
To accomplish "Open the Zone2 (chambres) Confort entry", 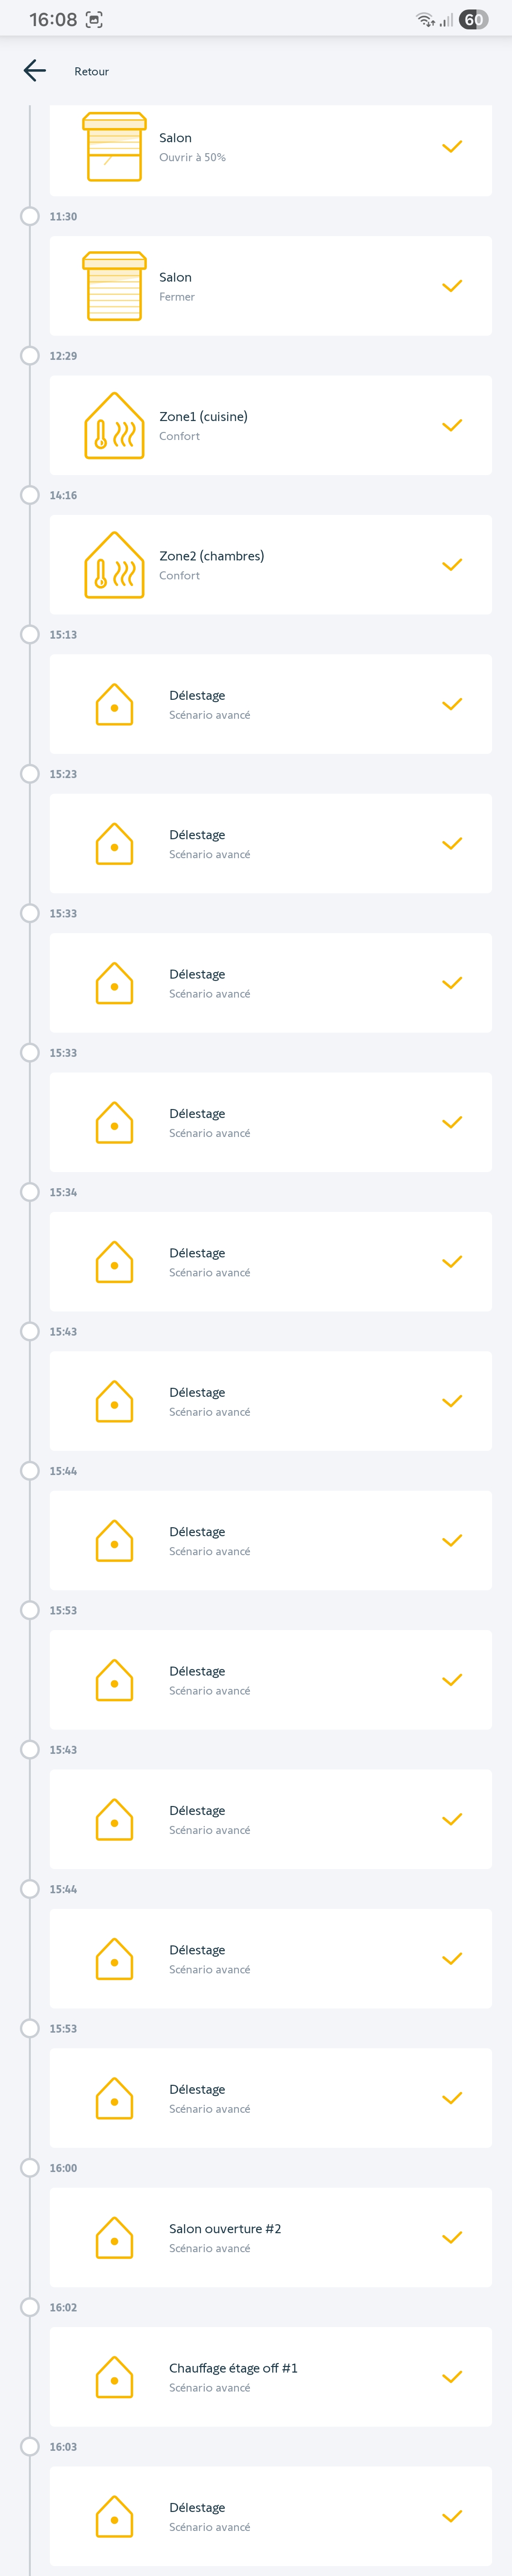I will click(270, 565).
